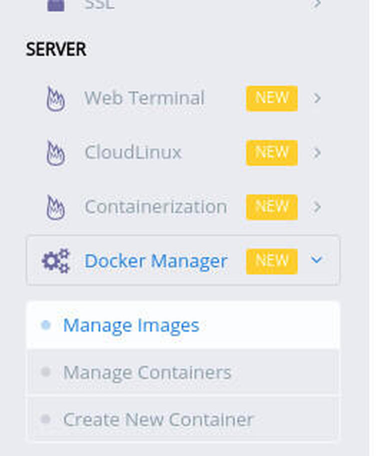The height and width of the screenshot is (456, 385).
Task: Go to Manage Images
Action: [x=183, y=325]
